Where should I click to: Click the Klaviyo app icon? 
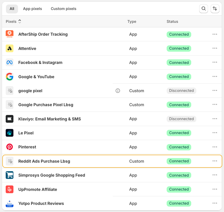click(10, 119)
